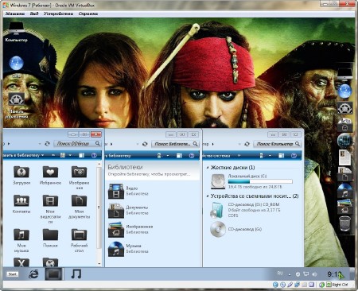Click the document page icon in the dock
This screenshot has height=291, width=358.
(344, 157)
